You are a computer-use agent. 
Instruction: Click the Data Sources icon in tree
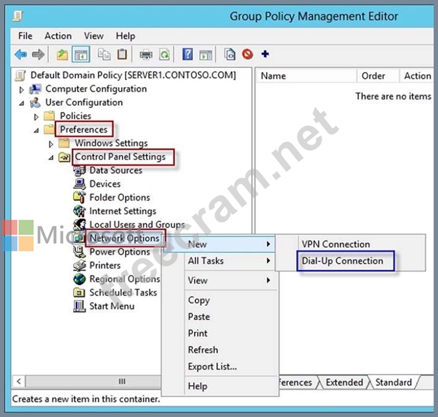click(79, 170)
